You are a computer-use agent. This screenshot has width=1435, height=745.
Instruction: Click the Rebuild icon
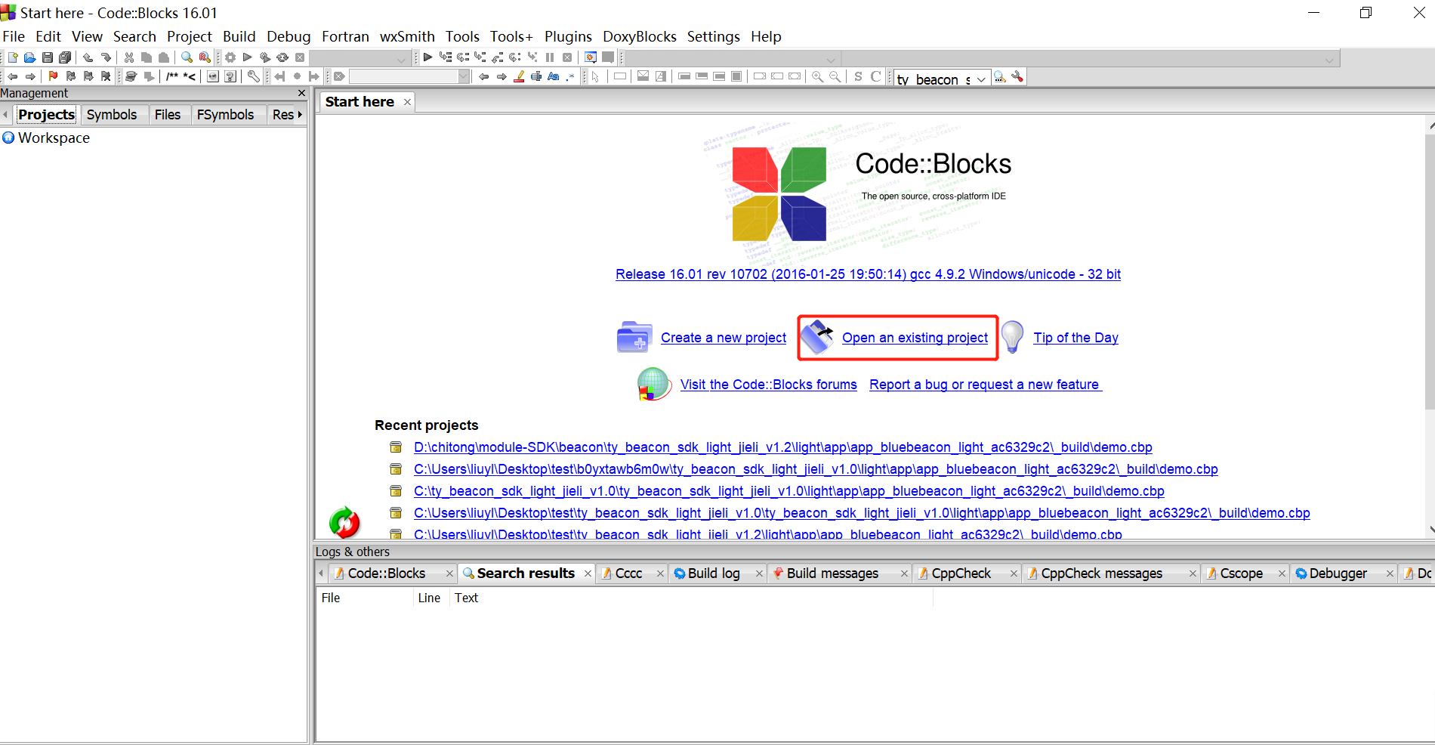[282, 57]
